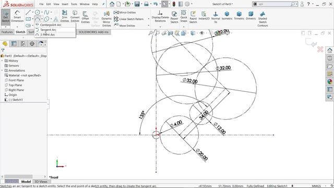Click the Exit Sketch button
This screenshot has height=188, width=334.
coord(6,17)
